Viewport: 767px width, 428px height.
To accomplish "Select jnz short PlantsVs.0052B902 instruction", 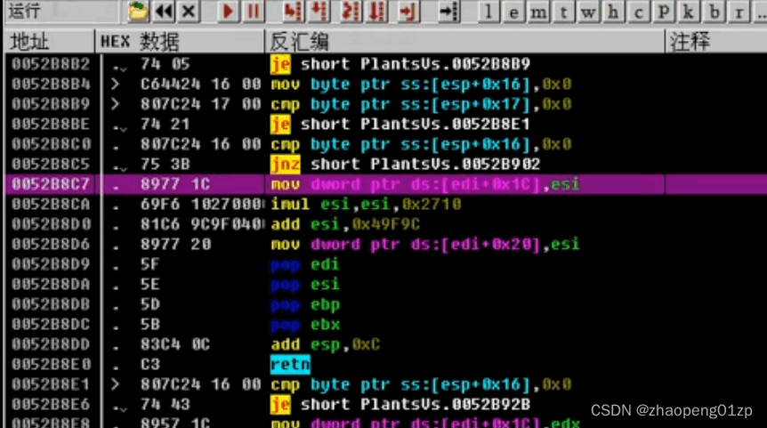I will point(405,165).
